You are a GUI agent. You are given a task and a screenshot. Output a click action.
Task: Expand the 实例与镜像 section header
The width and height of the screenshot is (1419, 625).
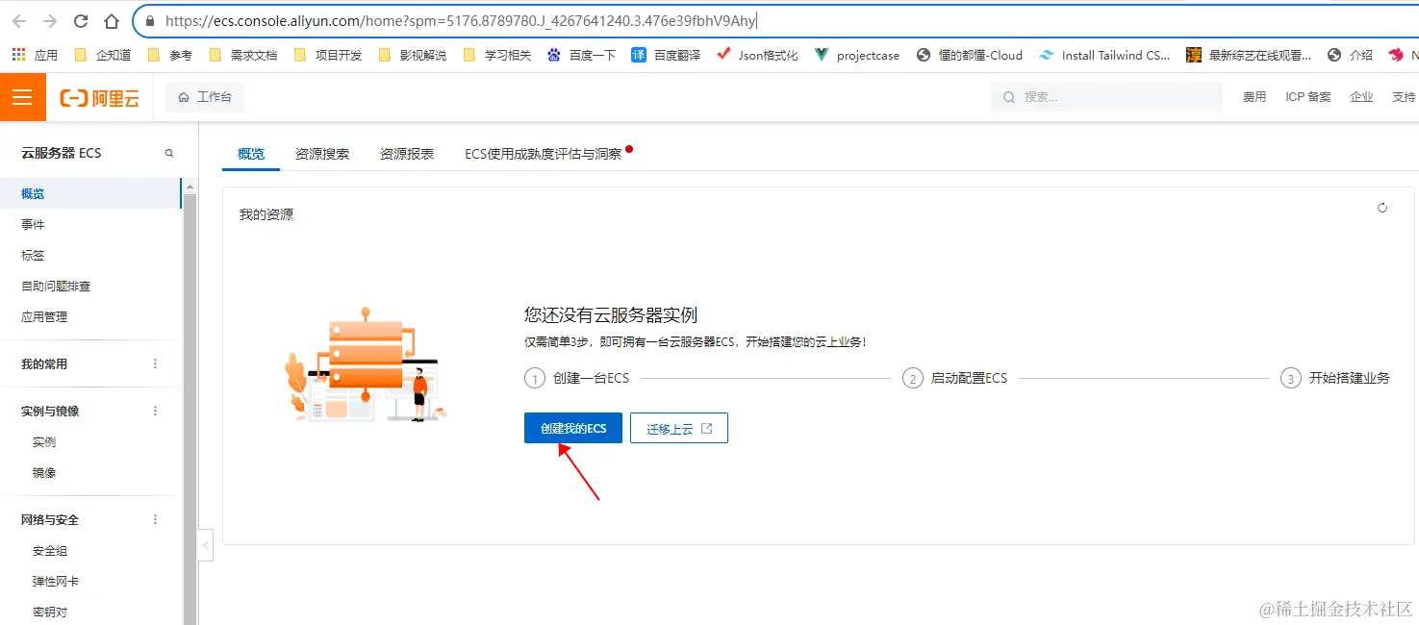(x=50, y=411)
